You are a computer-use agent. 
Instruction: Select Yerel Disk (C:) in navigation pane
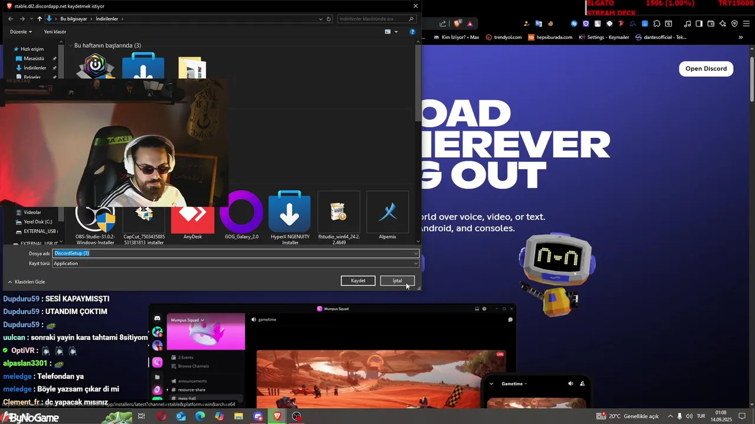point(38,221)
